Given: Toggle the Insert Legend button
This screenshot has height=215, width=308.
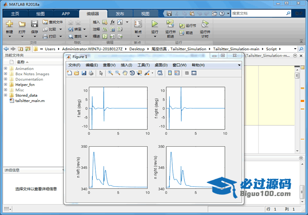Looking at the screenshot, I should click(177, 73).
